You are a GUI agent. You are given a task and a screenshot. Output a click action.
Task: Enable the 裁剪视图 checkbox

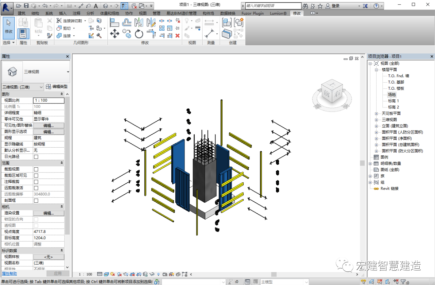click(x=36, y=169)
